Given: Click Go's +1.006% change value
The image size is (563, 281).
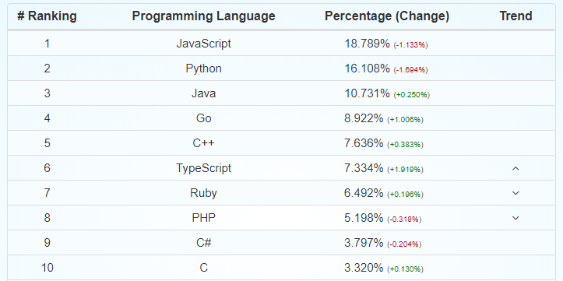Looking at the screenshot, I should tap(406, 120).
